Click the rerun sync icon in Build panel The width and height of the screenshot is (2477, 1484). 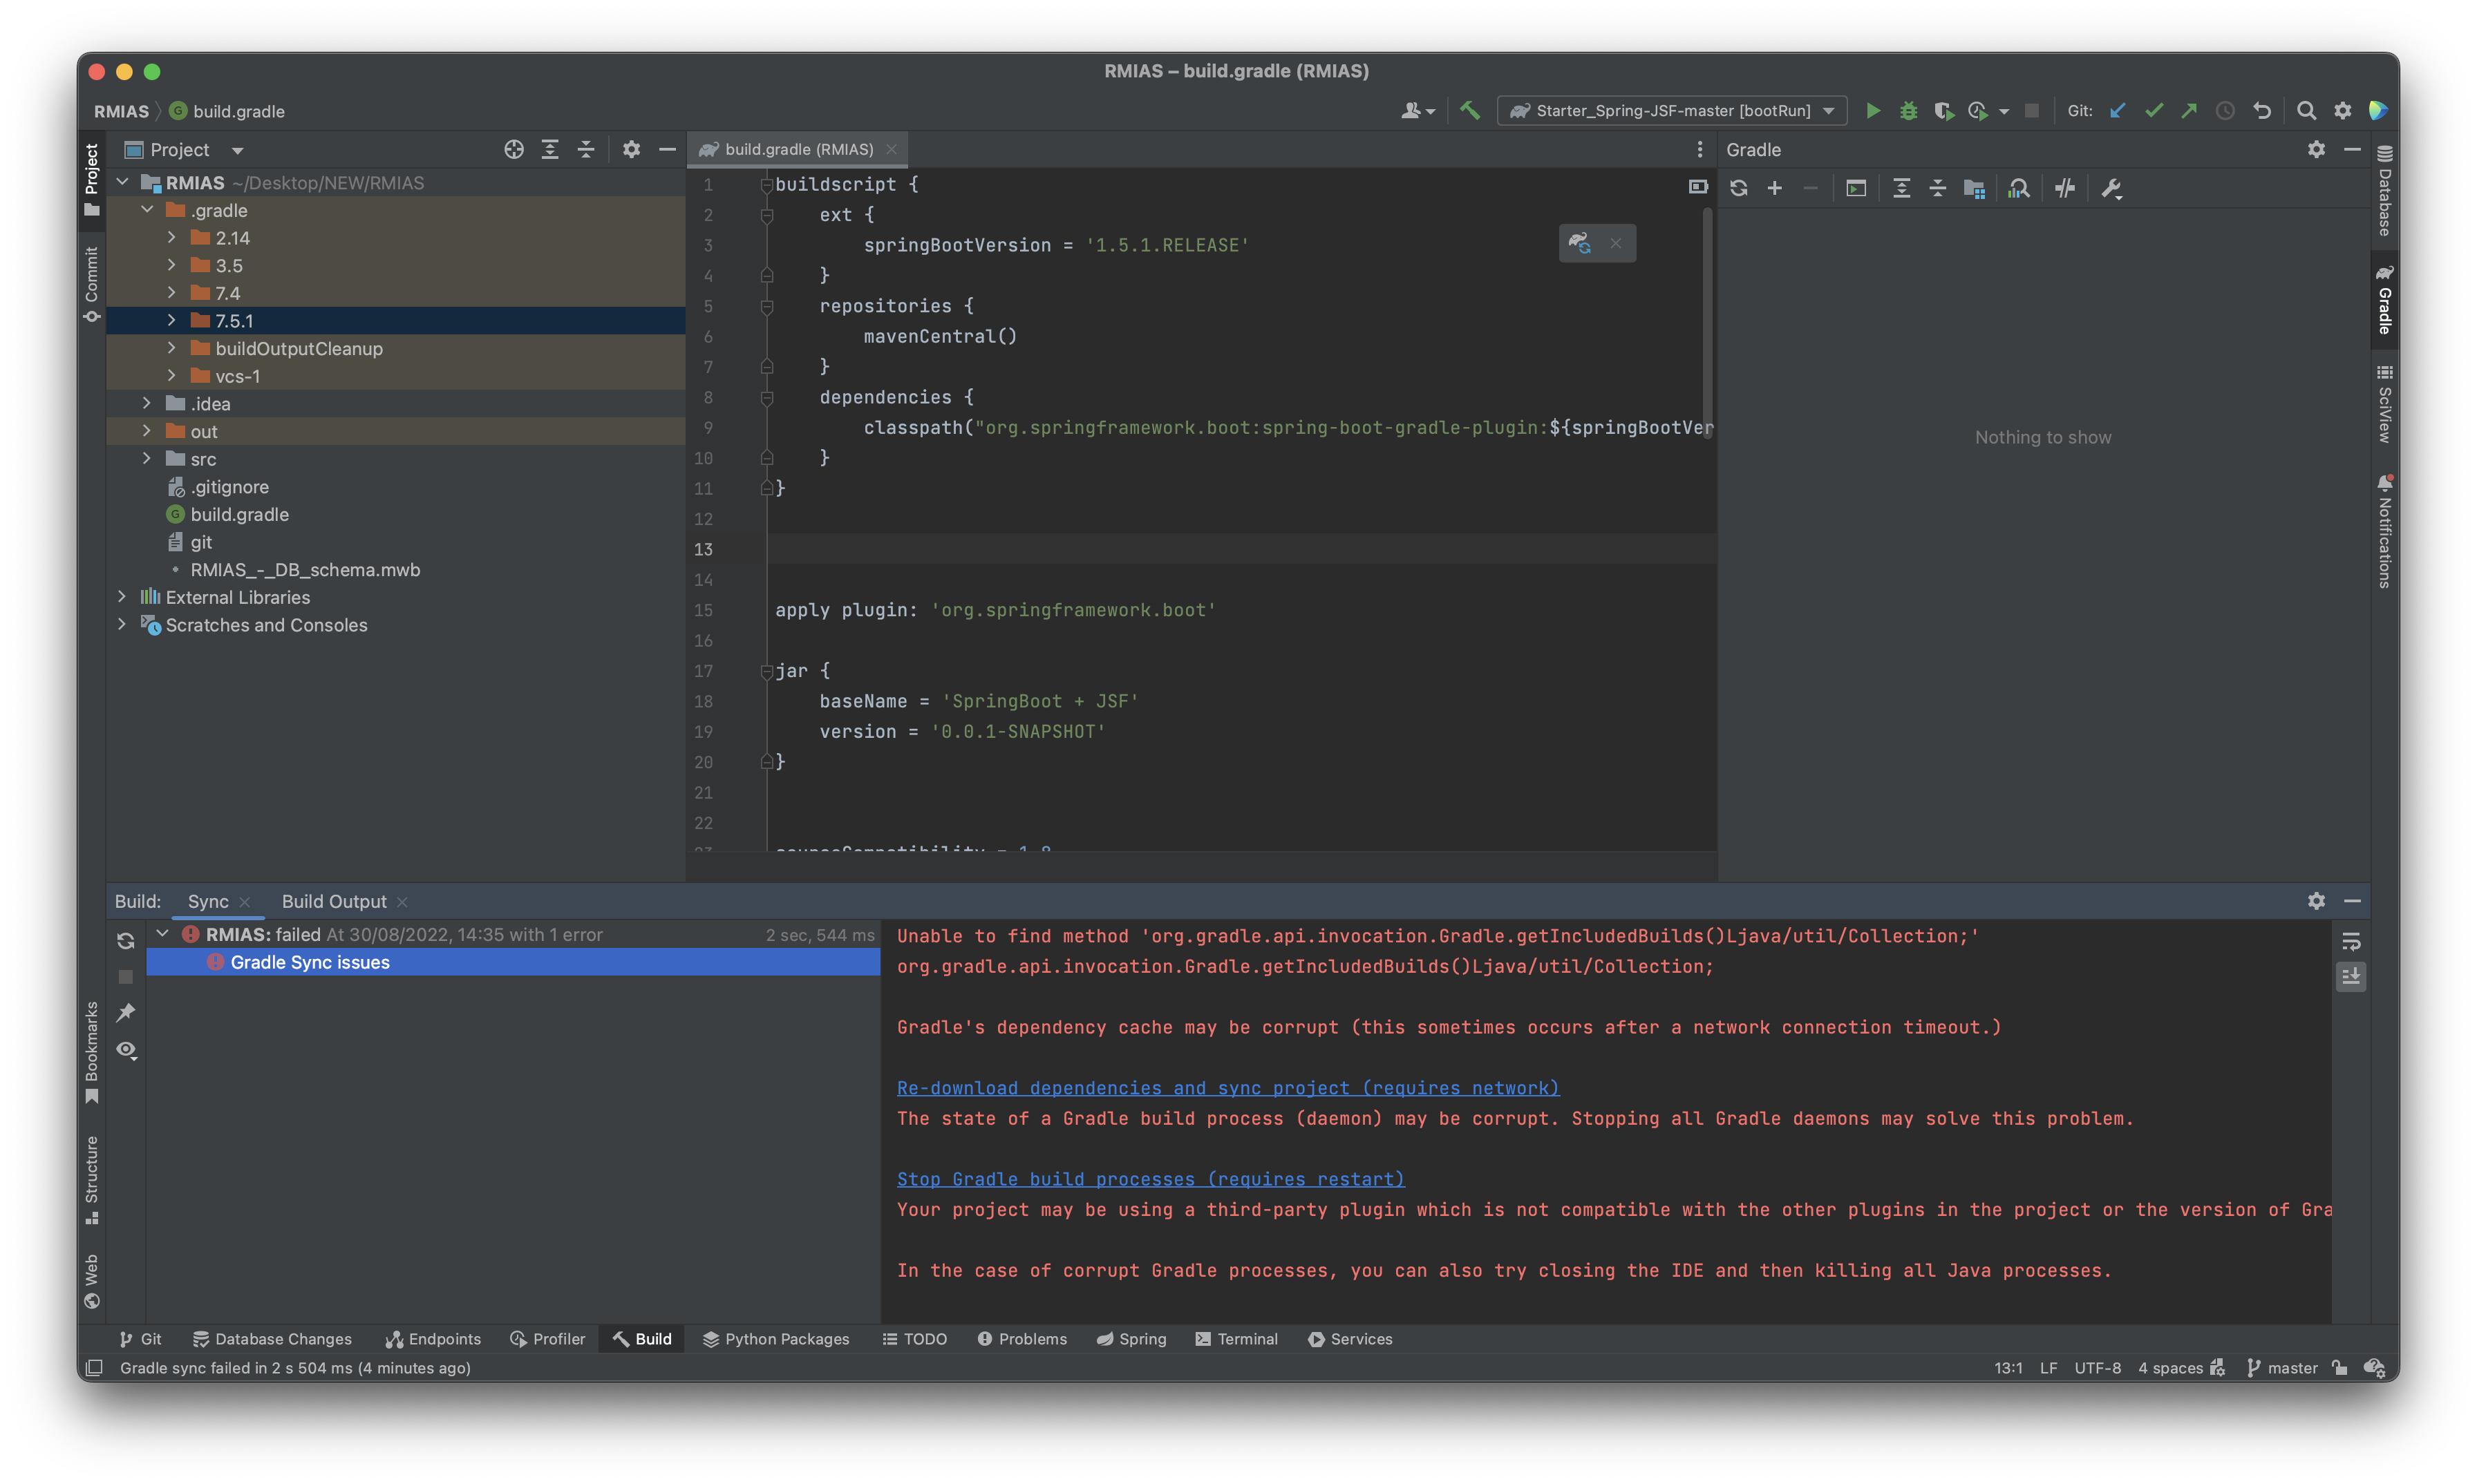(126, 941)
